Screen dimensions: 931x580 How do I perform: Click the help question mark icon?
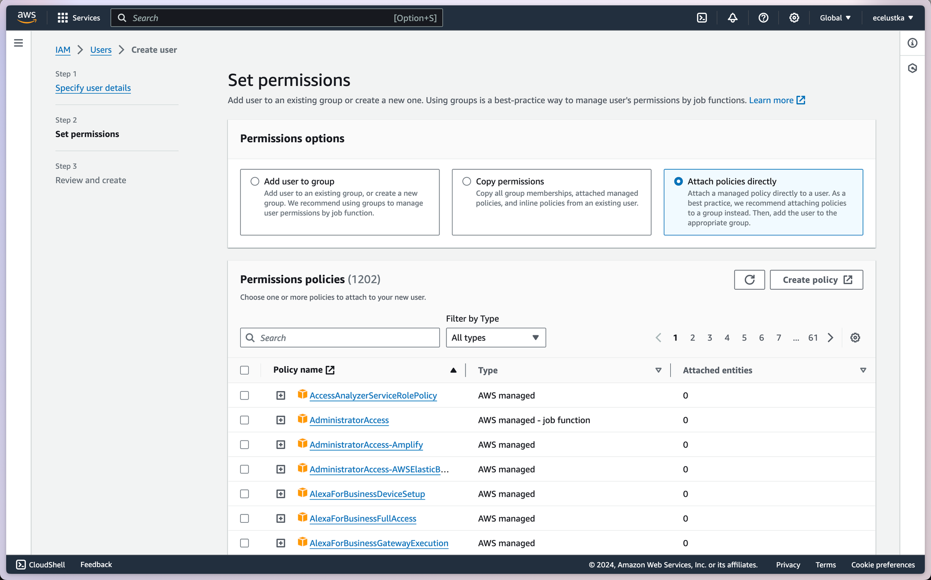pos(763,18)
